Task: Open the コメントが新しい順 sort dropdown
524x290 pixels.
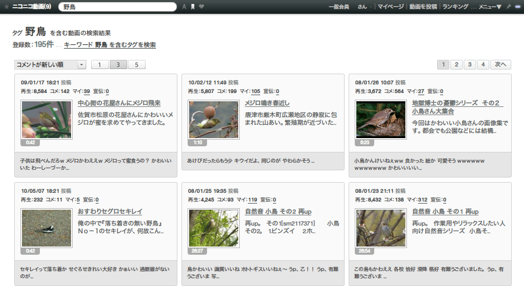Action: [50, 64]
